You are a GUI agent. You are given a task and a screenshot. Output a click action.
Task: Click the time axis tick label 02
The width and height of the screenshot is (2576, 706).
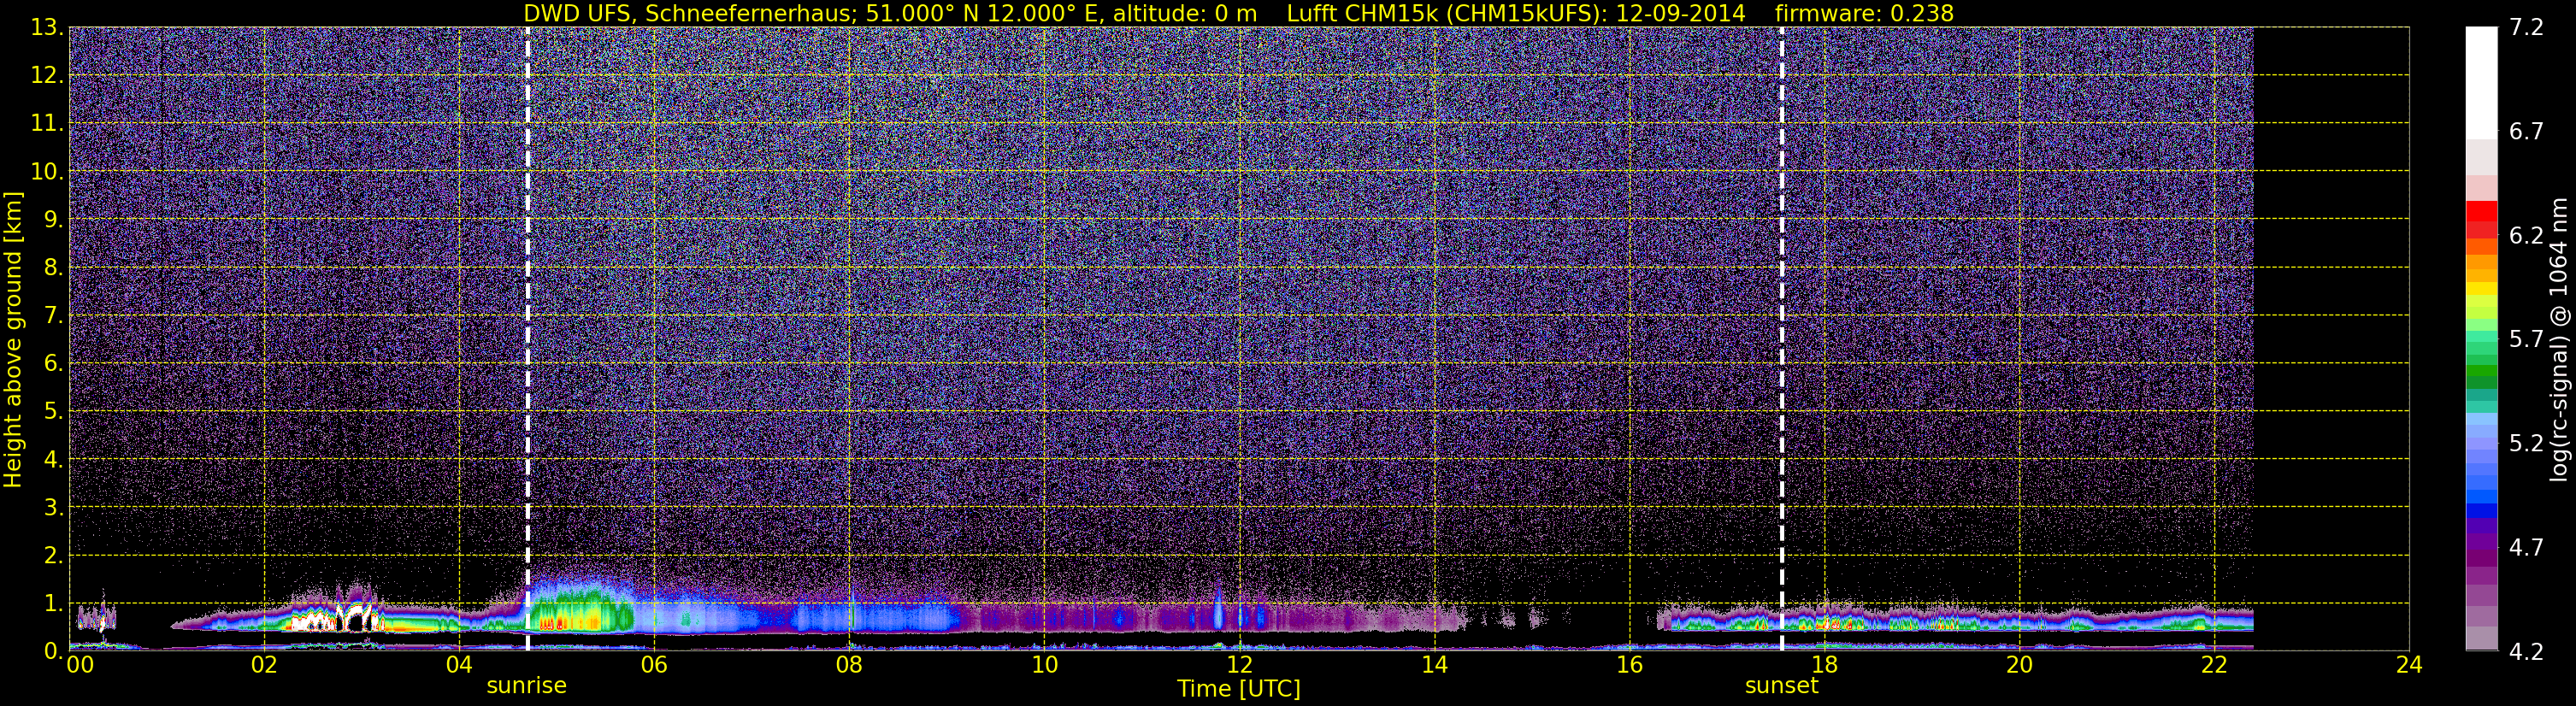(264, 666)
